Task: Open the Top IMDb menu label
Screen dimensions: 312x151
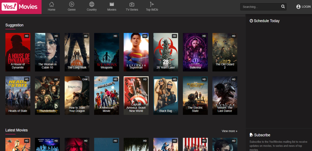Action: click(x=152, y=10)
